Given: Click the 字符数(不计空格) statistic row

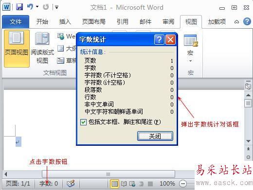Looking at the screenshot, I should coord(129,75).
